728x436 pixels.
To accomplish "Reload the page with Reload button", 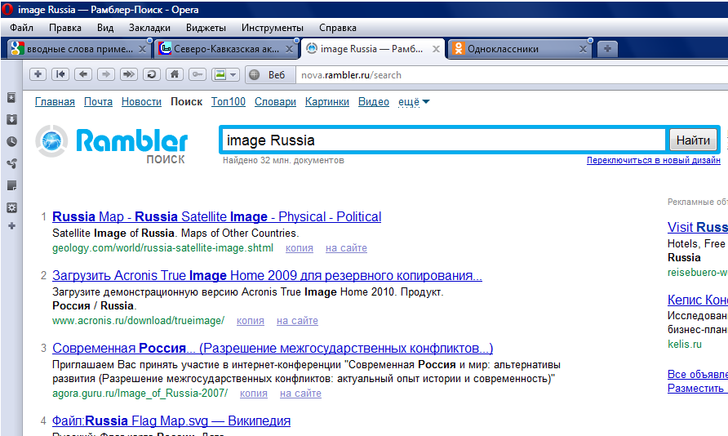I will click(151, 74).
